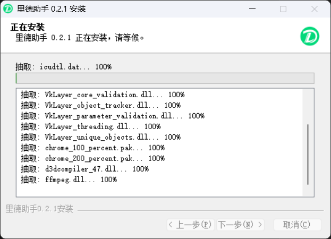This screenshot has width=331, height=239.
Task: Click the large green D logo in header
Action: [310, 36]
